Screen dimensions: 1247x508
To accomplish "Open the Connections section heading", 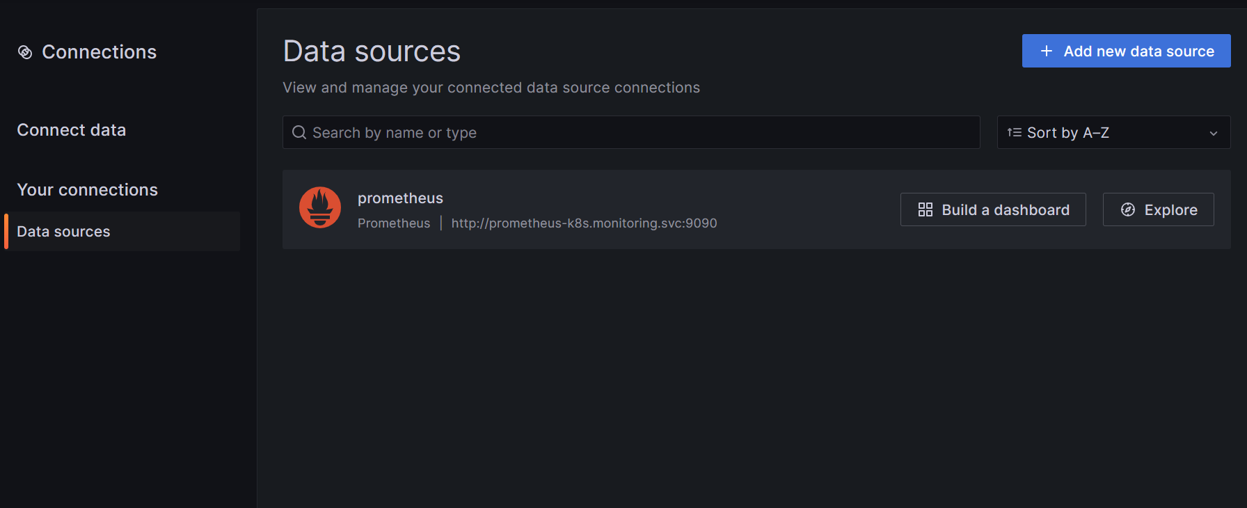I will [x=99, y=52].
